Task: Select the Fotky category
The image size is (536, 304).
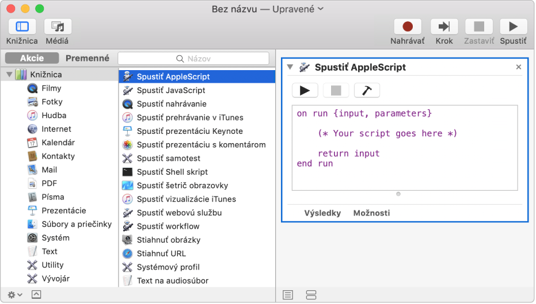Action: (x=52, y=102)
